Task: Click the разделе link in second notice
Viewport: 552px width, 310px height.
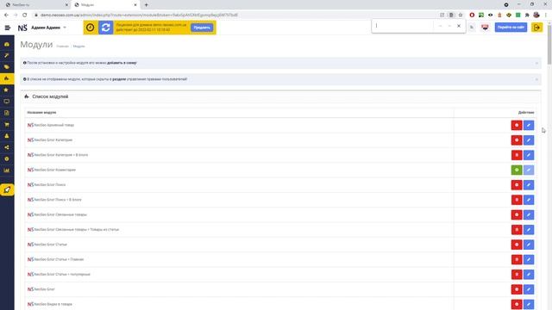Action: tap(119, 79)
